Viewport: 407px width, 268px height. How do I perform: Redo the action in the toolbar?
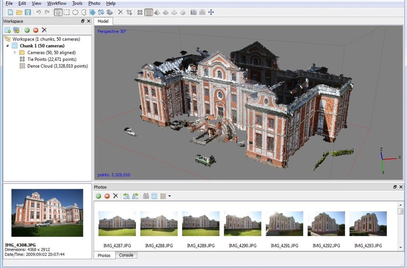click(x=47, y=12)
